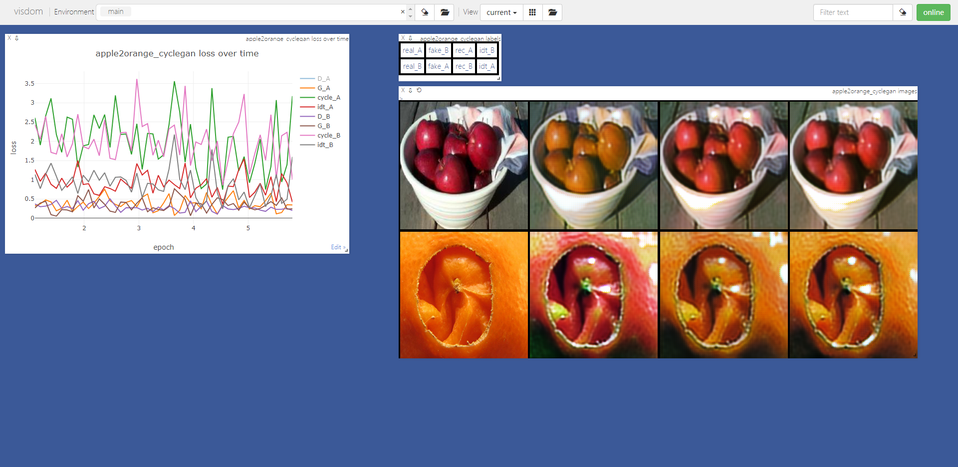Open saved views with the view folder icon
Image resolution: width=958 pixels, height=467 pixels.
pos(552,12)
